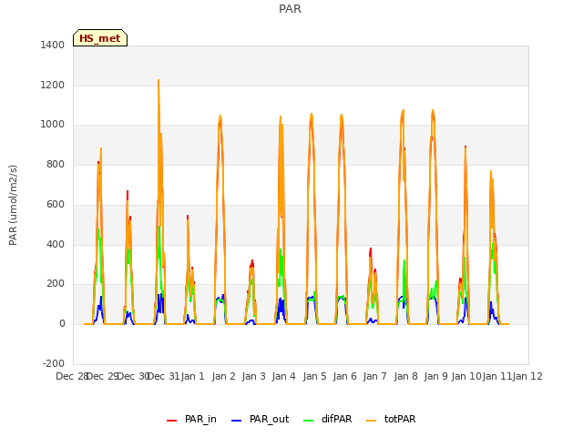Click the 800 y-axis tick label
The image size is (583, 437).
[56, 164]
